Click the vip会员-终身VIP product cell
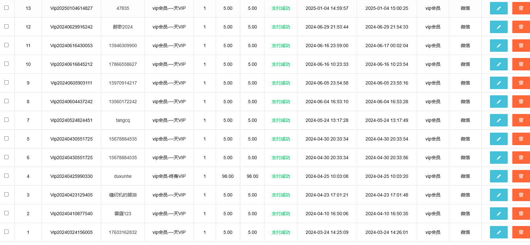The width and height of the screenshot is (530, 245). (x=169, y=176)
